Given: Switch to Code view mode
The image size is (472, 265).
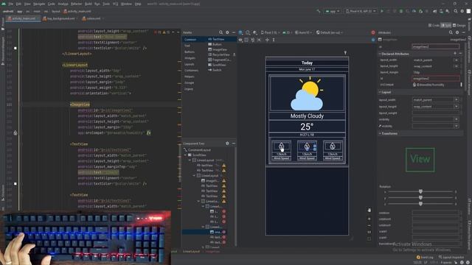Looking at the screenshot, I should (434, 26).
